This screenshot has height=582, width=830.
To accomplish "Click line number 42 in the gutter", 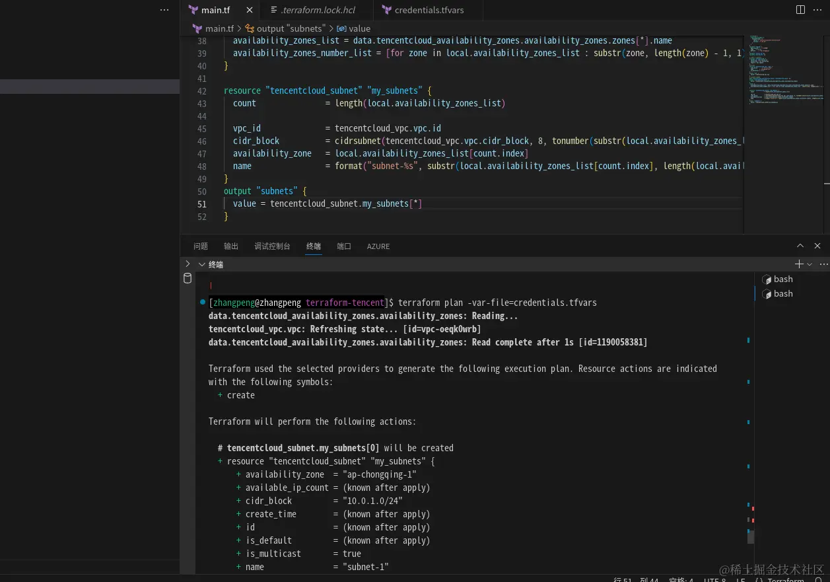I will pyautogui.click(x=202, y=91).
